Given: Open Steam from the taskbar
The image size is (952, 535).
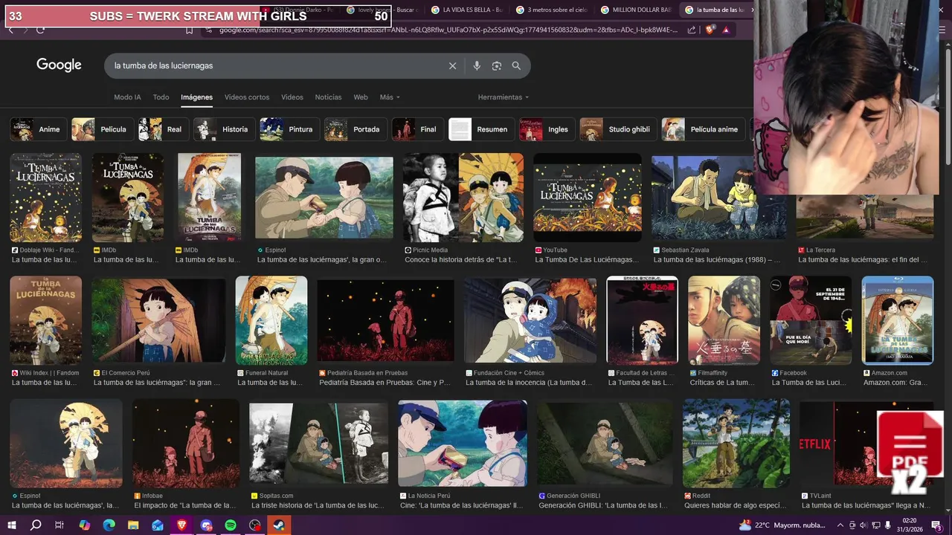Looking at the screenshot, I should point(280,525).
